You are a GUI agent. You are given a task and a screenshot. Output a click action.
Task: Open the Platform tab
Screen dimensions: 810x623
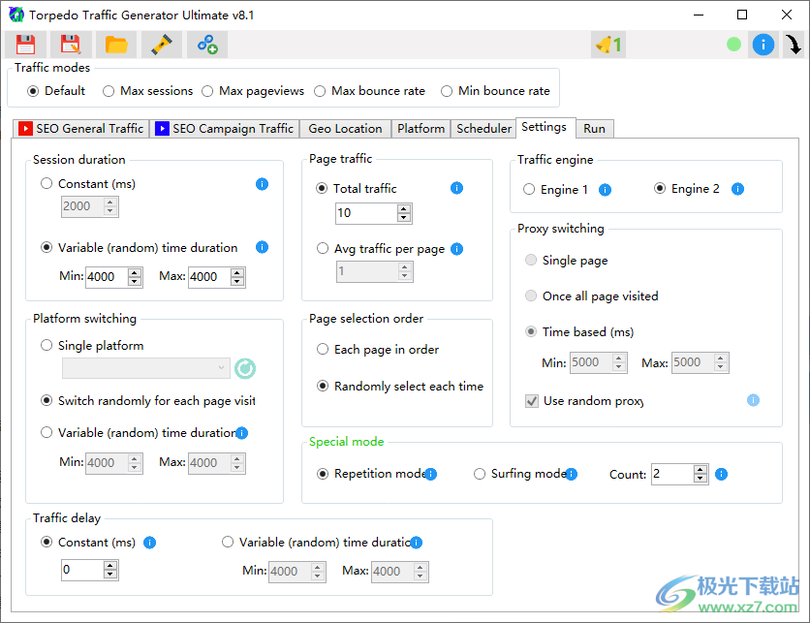(x=421, y=129)
